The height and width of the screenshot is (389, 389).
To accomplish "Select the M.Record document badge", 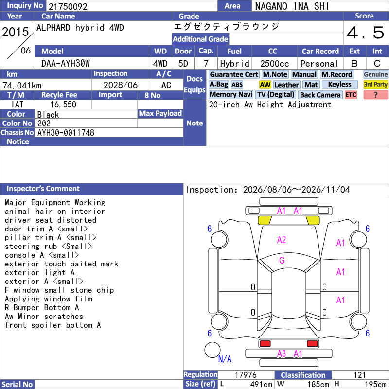I will (x=336, y=75).
